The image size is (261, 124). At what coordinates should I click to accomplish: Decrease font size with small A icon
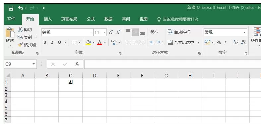(118, 32)
